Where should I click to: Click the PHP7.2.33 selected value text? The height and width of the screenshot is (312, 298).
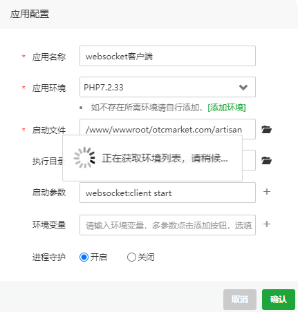(104, 88)
